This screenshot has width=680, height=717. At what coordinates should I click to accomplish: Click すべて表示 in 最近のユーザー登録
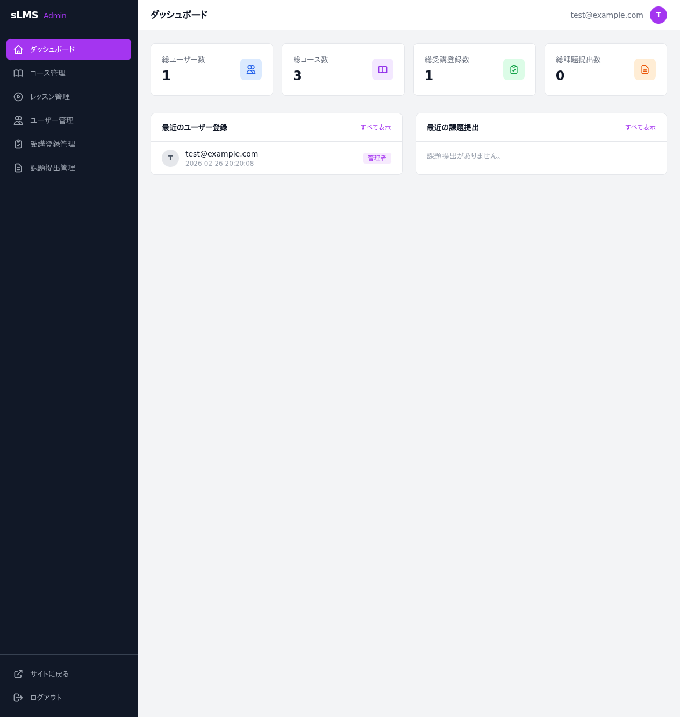click(x=376, y=127)
